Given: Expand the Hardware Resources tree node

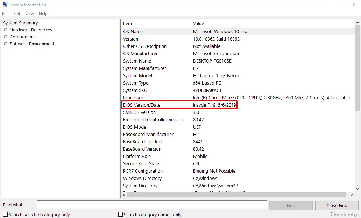Looking at the screenshot, I should [x=6, y=30].
